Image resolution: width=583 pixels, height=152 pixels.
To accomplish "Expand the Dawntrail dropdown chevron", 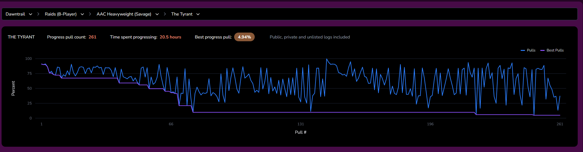I will (31, 14).
